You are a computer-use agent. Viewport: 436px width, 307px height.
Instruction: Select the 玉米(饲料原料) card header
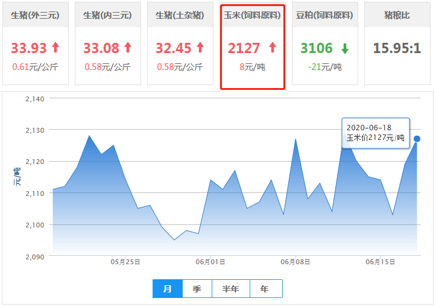(x=252, y=15)
